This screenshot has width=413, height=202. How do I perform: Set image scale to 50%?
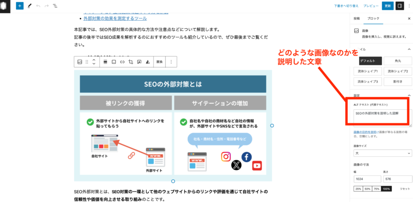point(367,189)
